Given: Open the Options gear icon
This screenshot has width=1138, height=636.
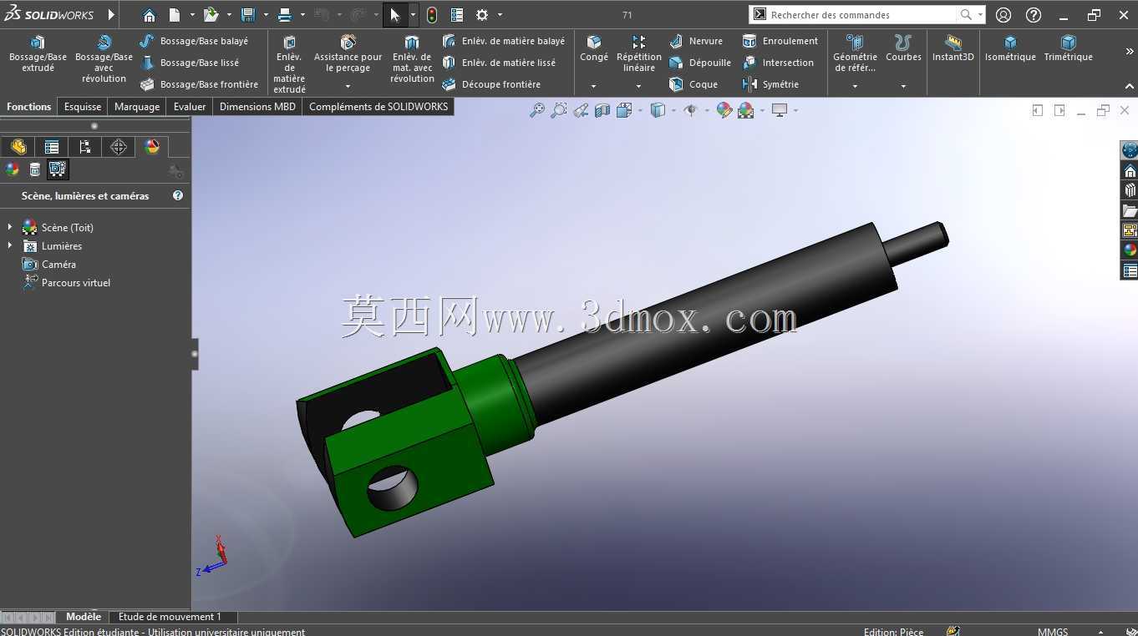Looking at the screenshot, I should (482, 15).
